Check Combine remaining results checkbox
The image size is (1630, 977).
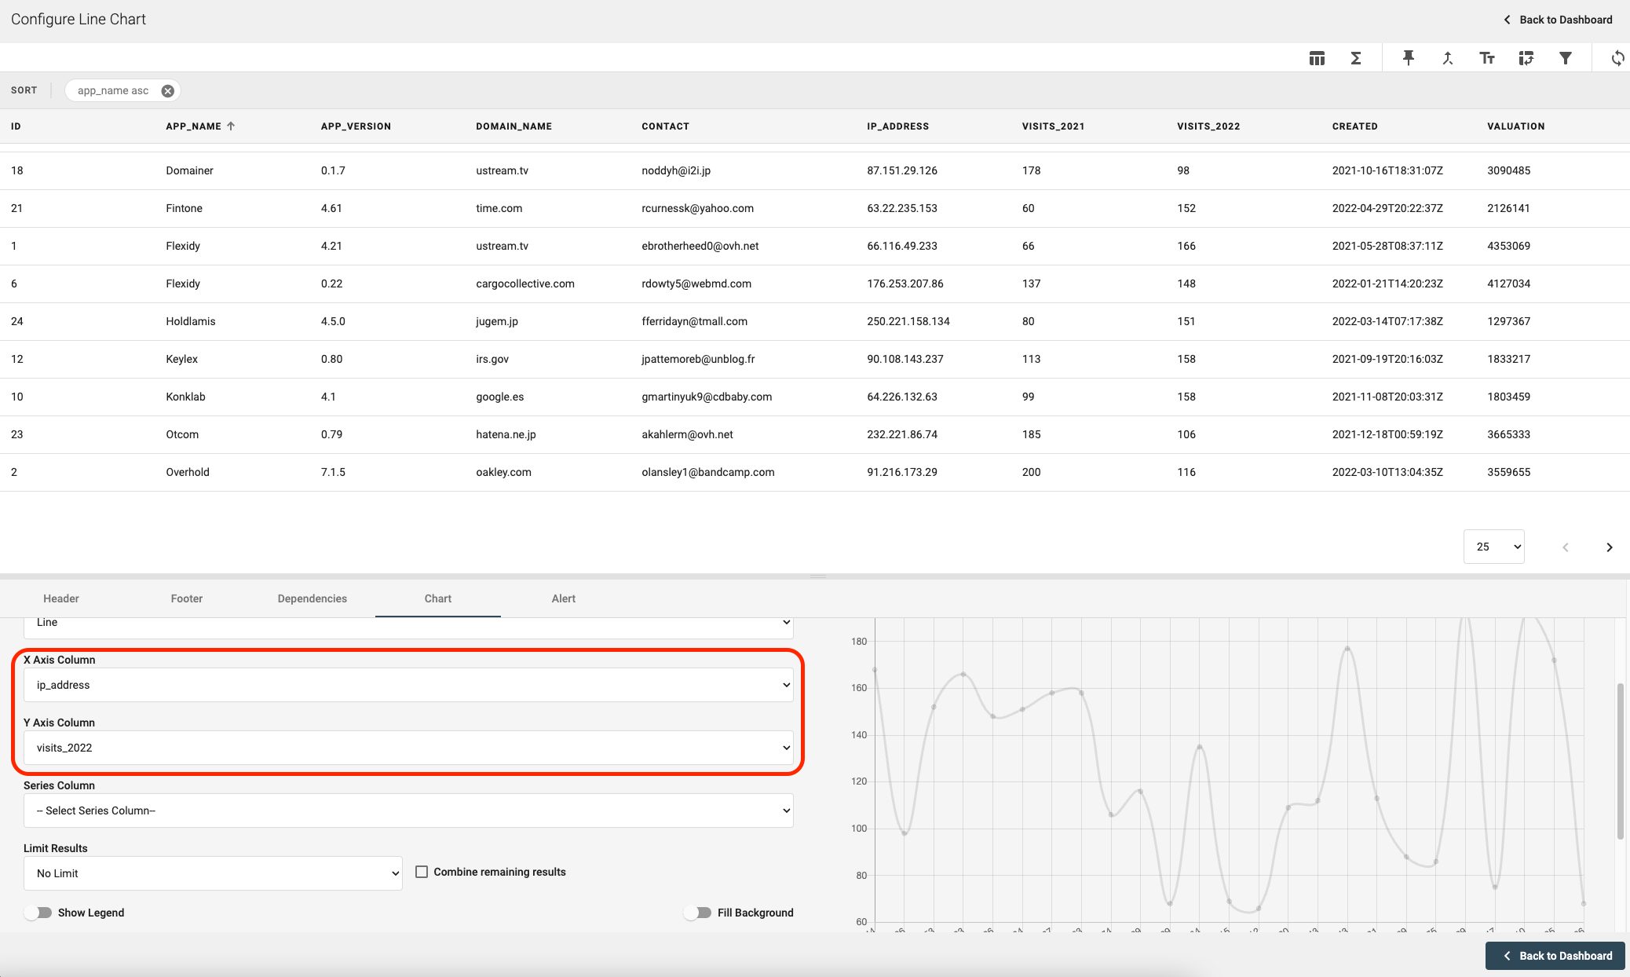[x=422, y=872]
